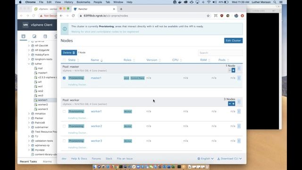This screenshot has width=302, height=170.
Task: Sort nodes by Roles column
Action: (x=129, y=60)
